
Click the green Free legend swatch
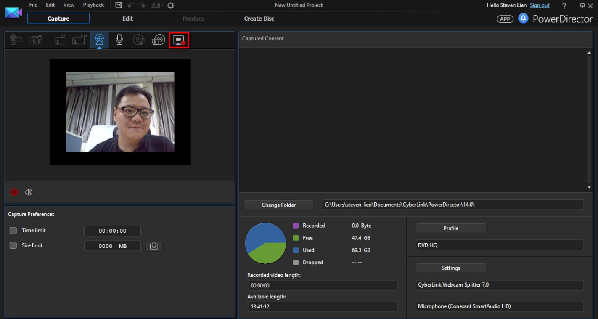(296, 238)
